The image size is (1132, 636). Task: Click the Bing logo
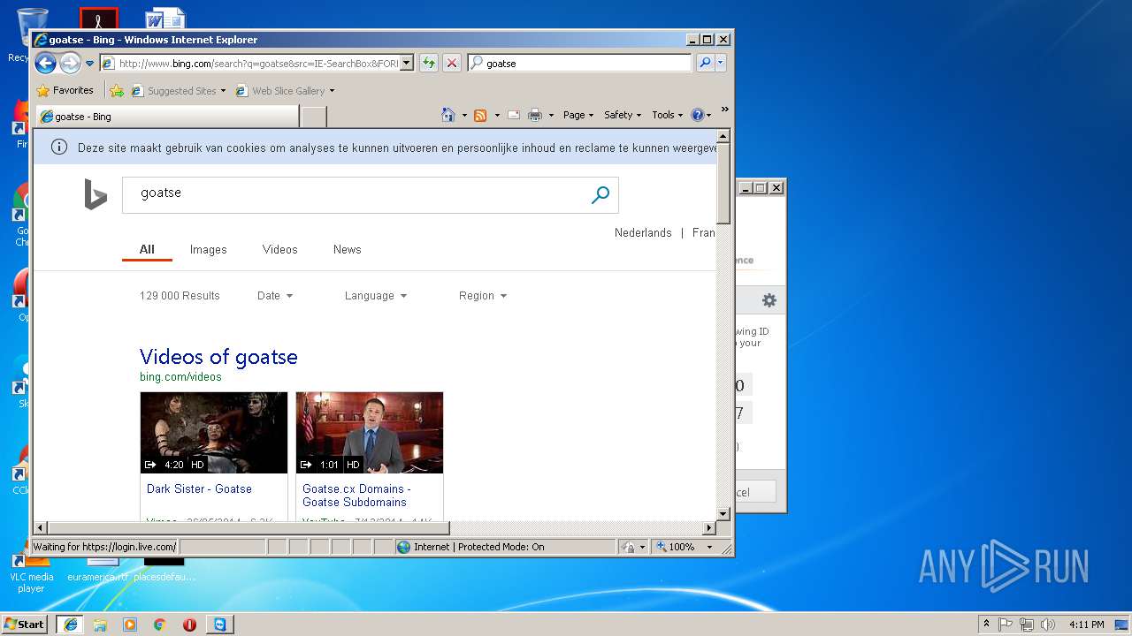[96, 194]
